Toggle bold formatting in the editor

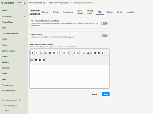tap(33, 53)
